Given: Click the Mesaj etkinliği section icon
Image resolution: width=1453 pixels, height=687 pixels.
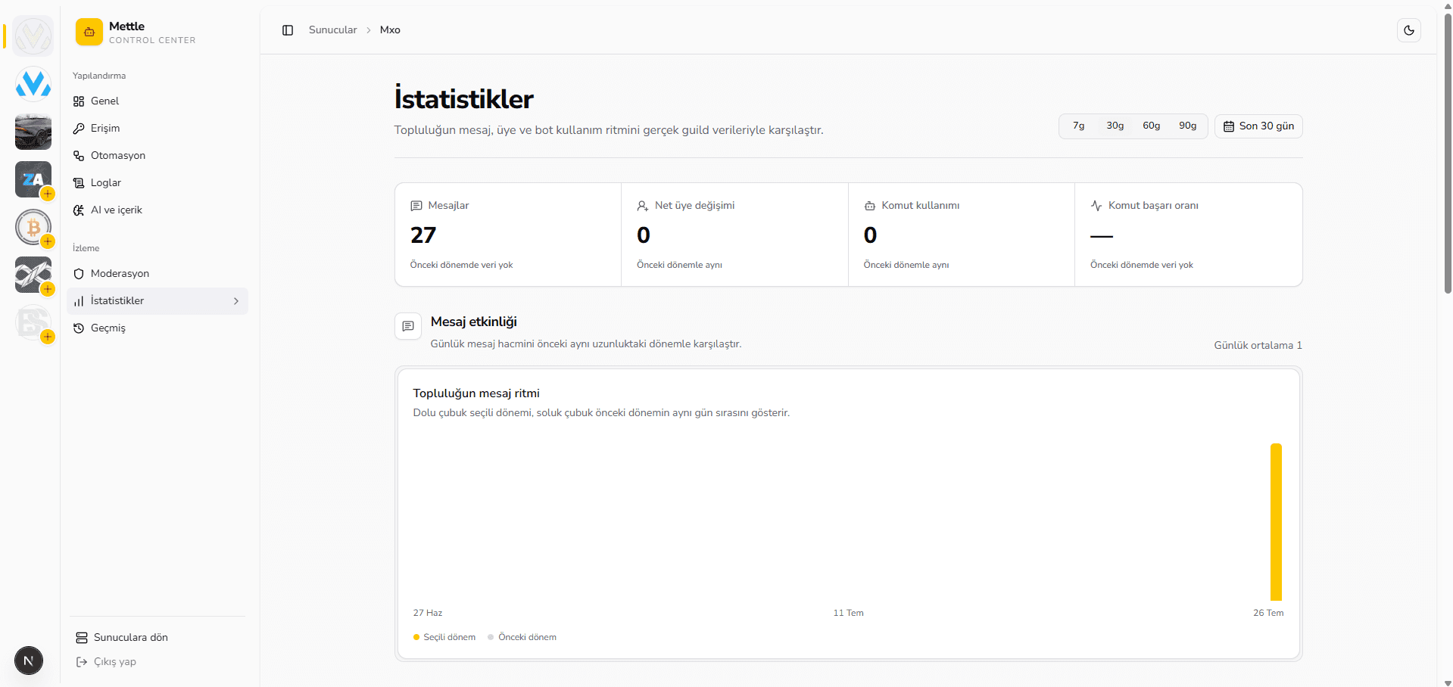Looking at the screenshot, I should pos(408,326).
